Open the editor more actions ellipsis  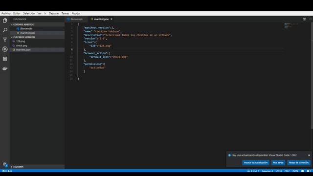point(311,19)
